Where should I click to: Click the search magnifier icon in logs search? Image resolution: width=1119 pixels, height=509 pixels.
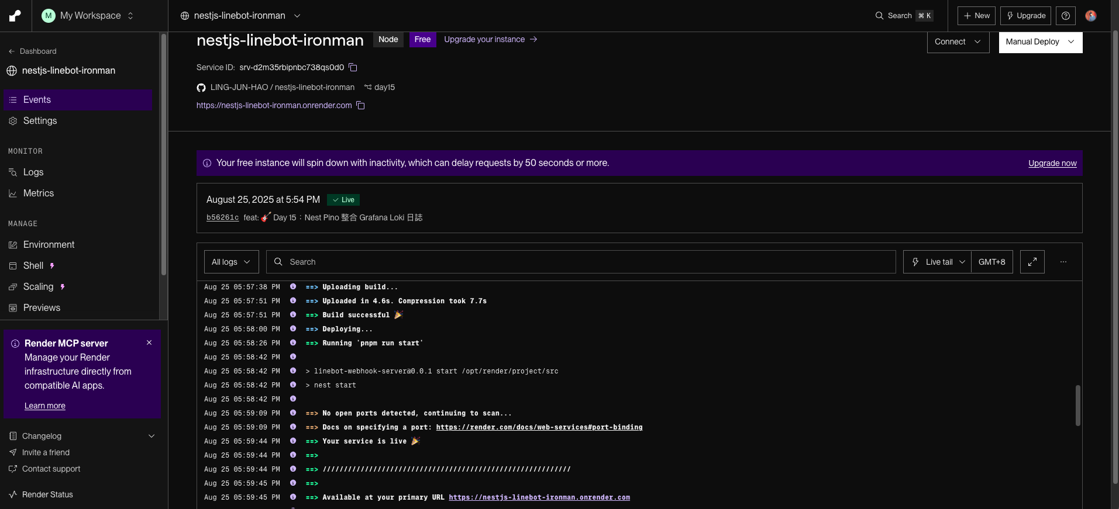[x=278, y=262]
